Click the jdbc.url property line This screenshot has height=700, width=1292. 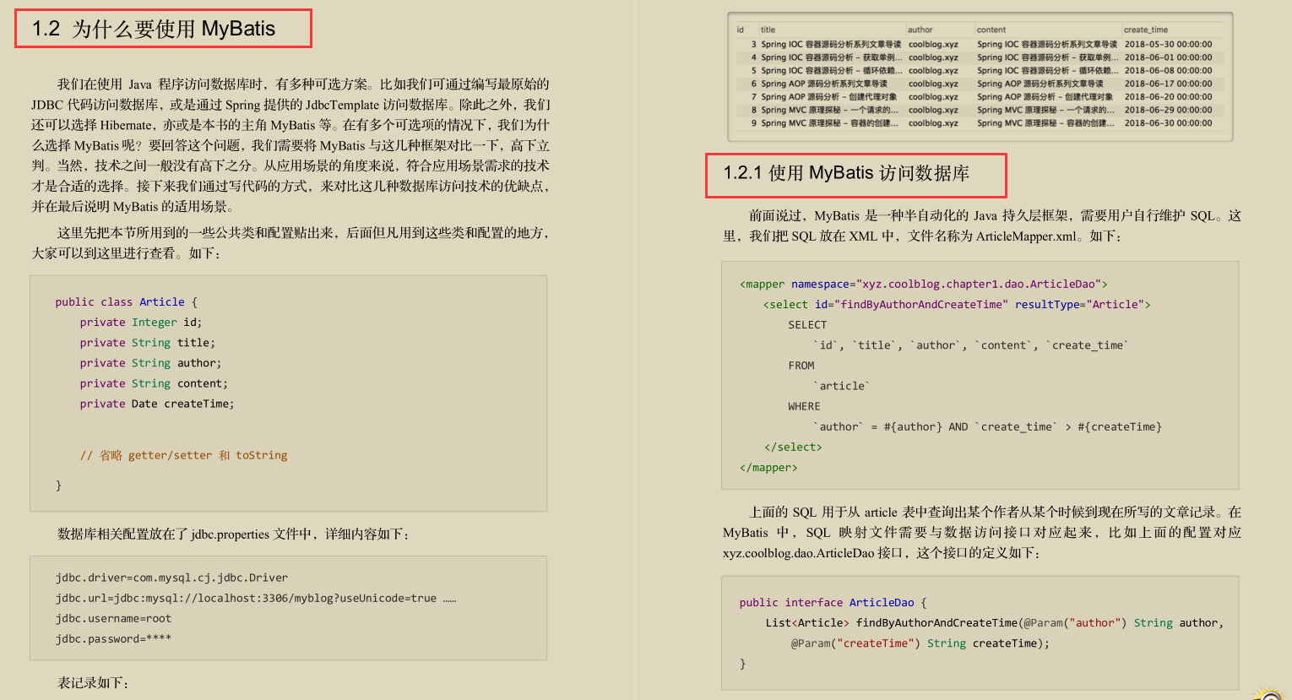(x=256, y=598)
